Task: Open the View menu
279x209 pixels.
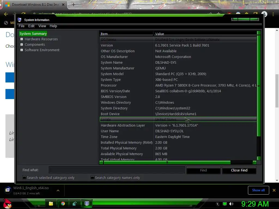Action: (x=42, y=26)
